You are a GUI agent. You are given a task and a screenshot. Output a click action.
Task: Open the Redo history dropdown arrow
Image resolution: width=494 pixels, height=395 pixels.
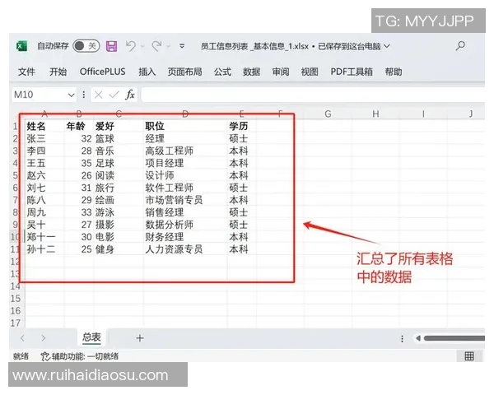coord(169,46)
